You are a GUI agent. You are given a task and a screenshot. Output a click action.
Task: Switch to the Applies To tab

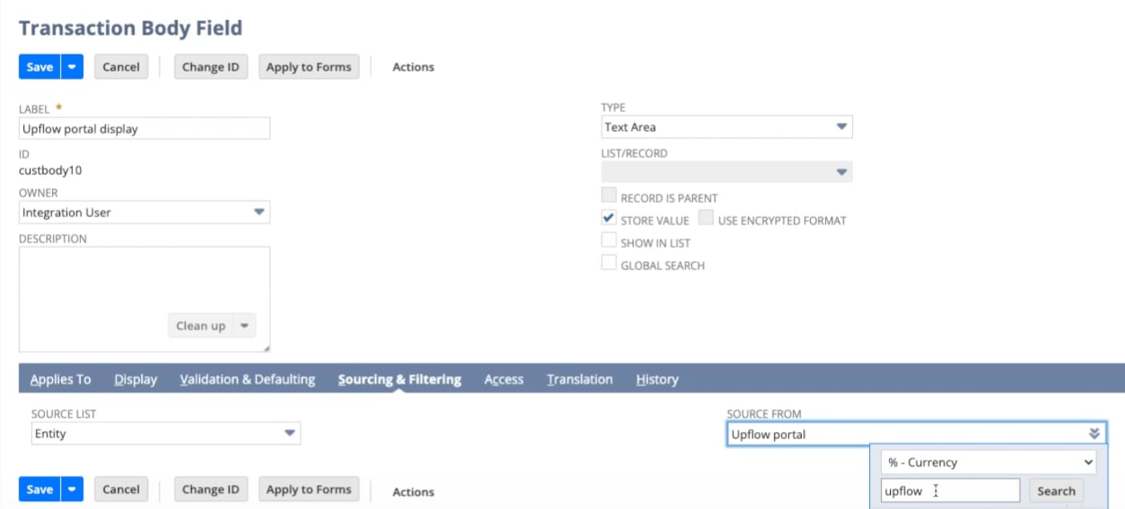(61, 379)
